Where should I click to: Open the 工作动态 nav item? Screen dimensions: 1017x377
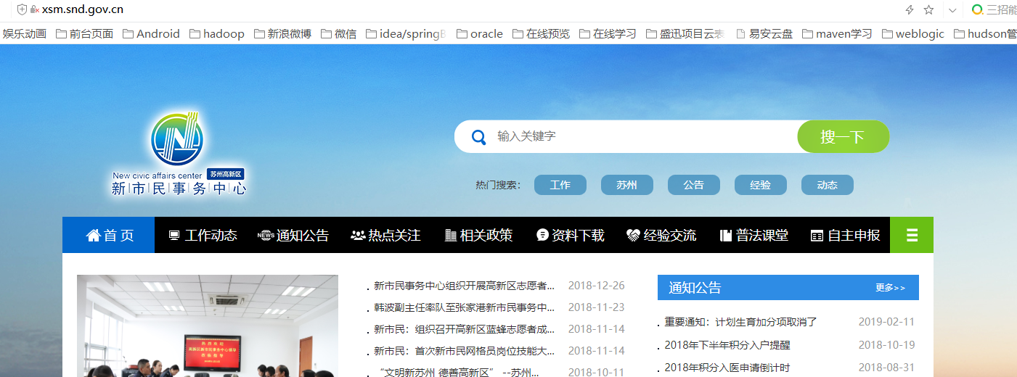click(203, 235)
